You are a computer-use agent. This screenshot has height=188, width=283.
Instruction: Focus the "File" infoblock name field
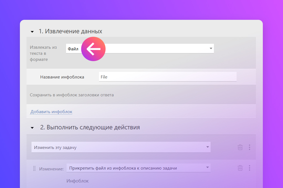coord(167,77)
